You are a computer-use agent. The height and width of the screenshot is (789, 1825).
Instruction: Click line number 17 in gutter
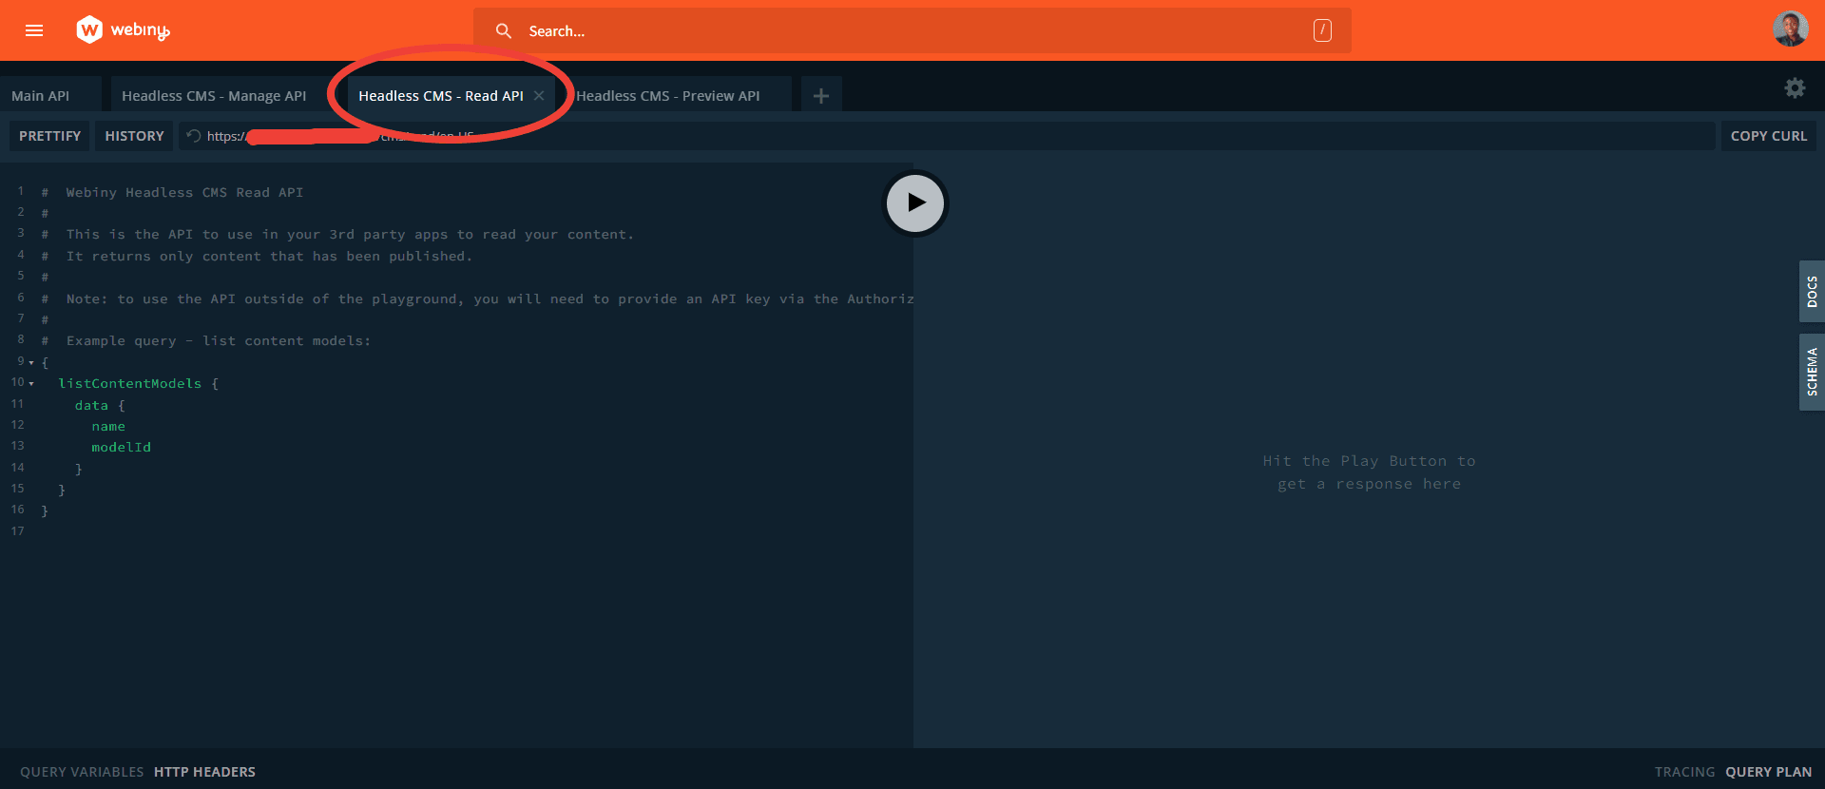(x=17, y=531)
